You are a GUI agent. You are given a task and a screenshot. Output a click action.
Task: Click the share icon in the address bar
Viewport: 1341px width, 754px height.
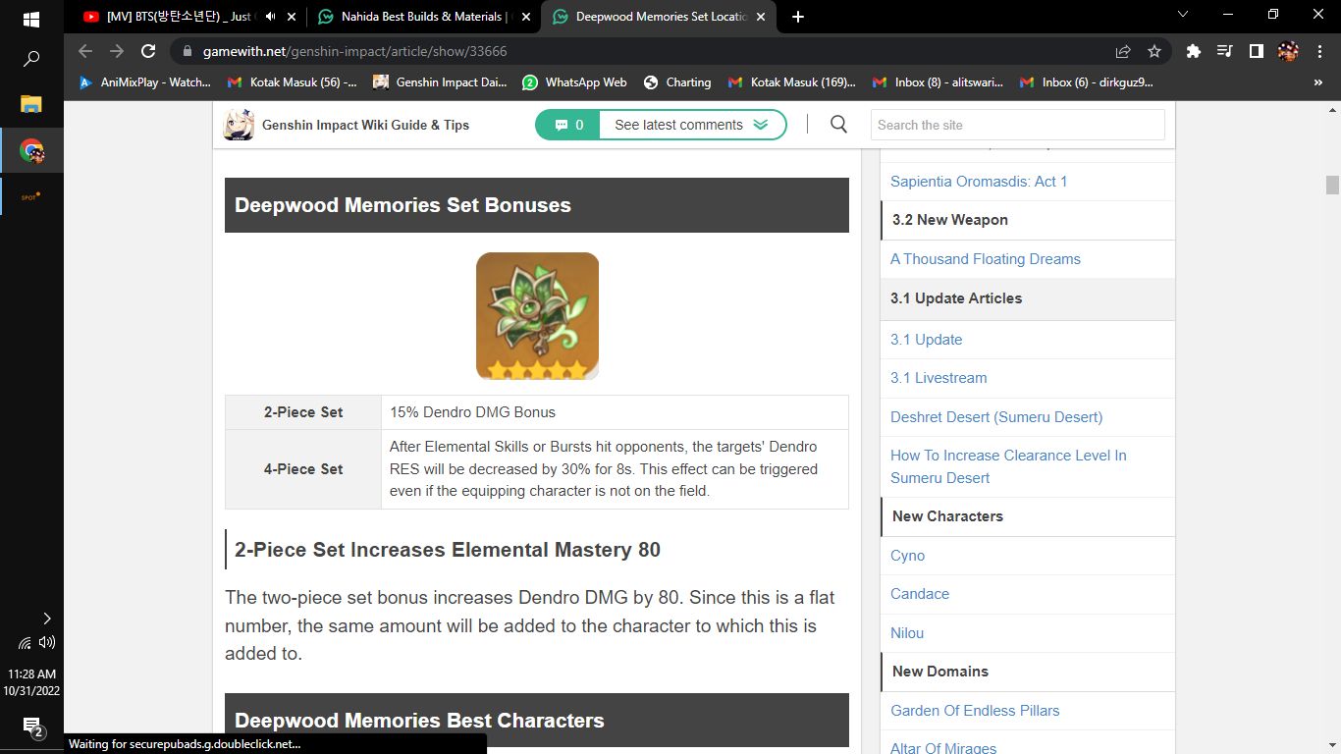click(x=1122, y=51)
